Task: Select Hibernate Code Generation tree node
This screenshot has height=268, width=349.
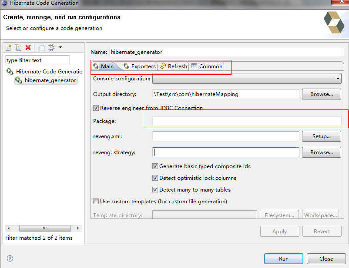Action: 49,72
